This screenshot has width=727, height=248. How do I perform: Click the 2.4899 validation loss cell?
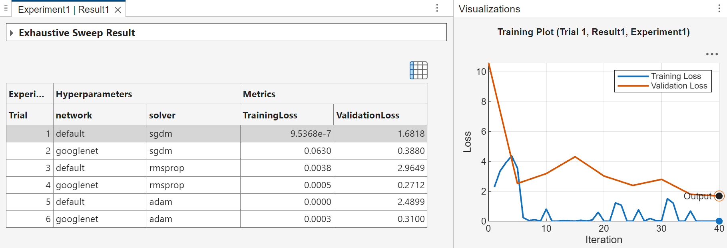[x=380, y=202]
